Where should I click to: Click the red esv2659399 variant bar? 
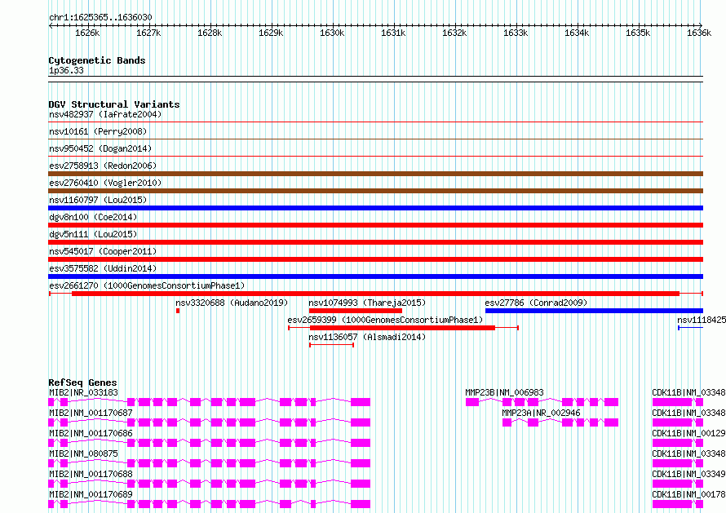coord(402,328)
